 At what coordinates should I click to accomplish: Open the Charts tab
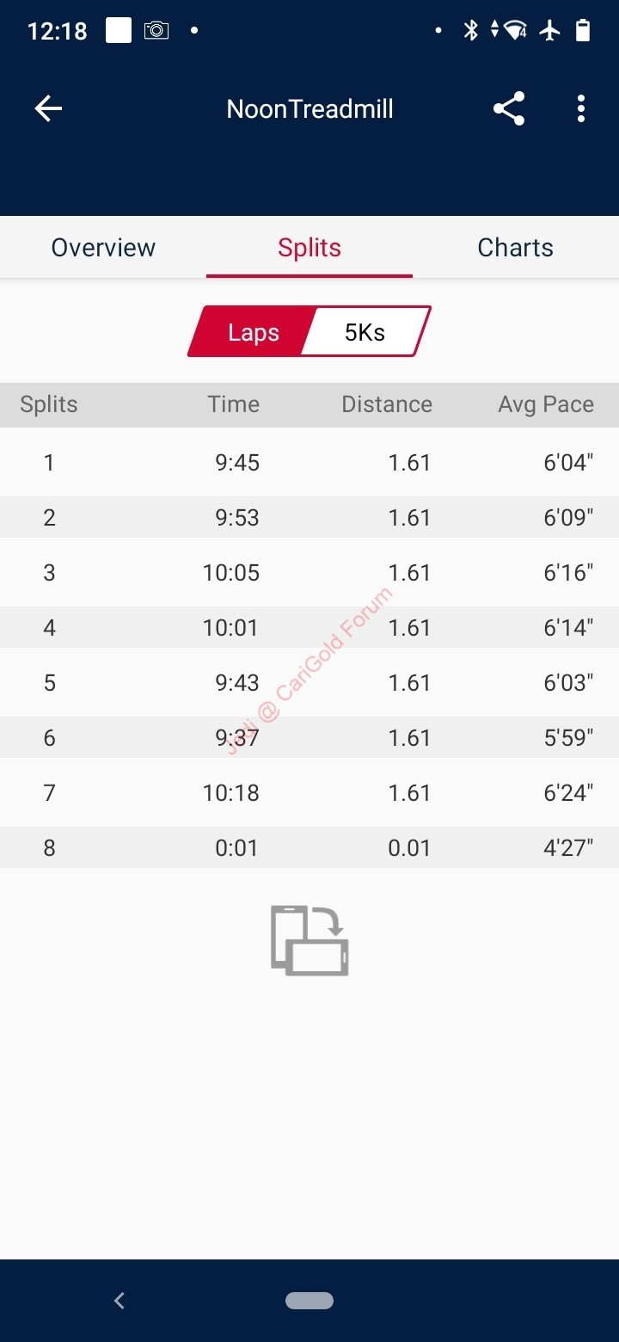click(x=516, y=248)
